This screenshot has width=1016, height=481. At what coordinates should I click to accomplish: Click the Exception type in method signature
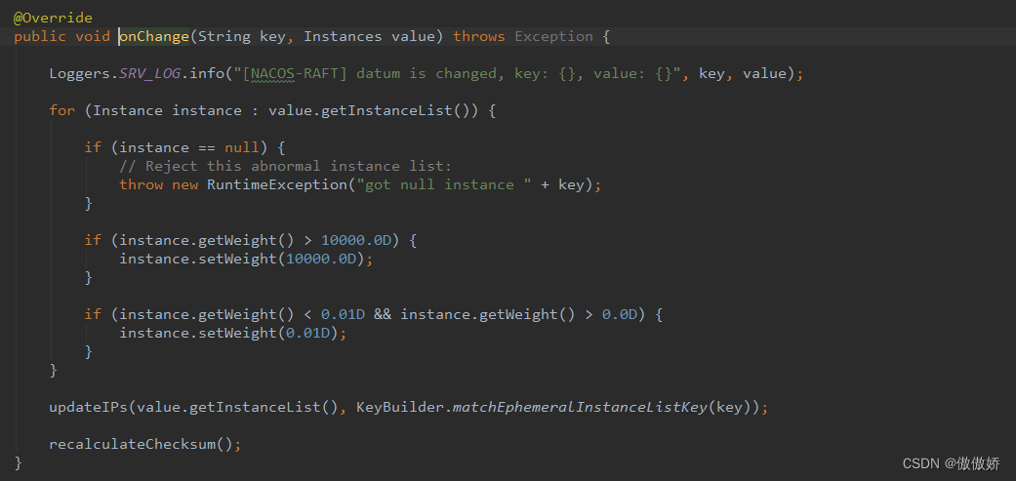click(553, 36)
